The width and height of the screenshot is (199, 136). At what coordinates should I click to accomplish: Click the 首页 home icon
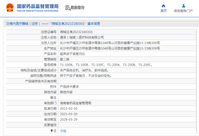click(x=163, y=6)
